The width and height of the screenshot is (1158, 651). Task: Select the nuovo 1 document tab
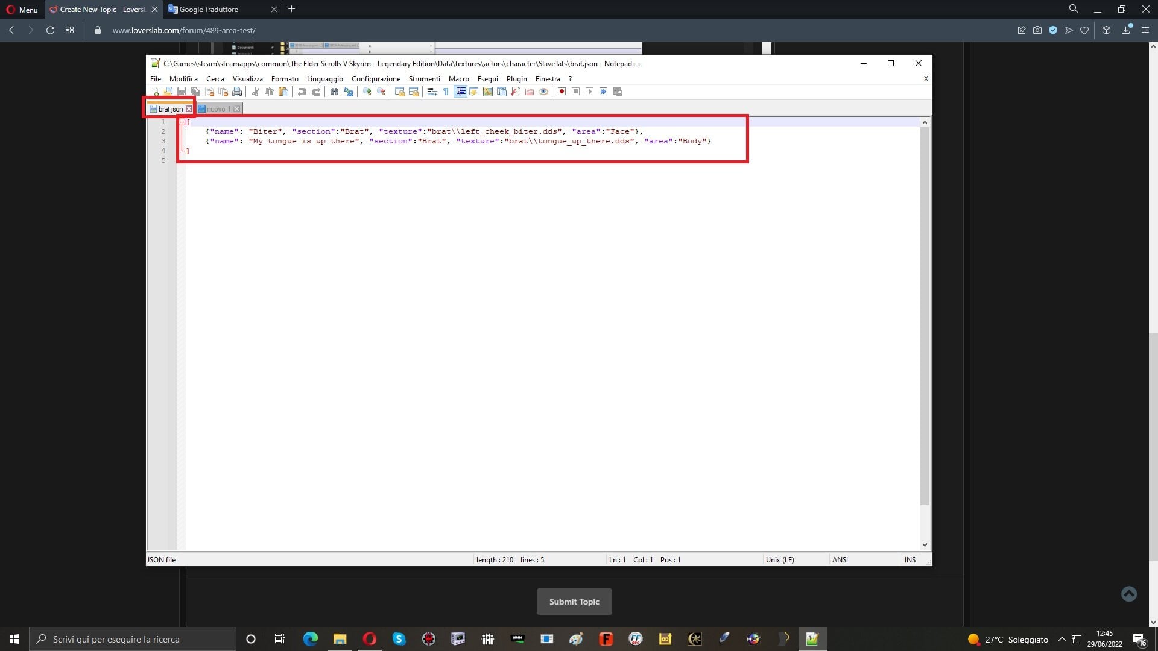tap(218, 109)
